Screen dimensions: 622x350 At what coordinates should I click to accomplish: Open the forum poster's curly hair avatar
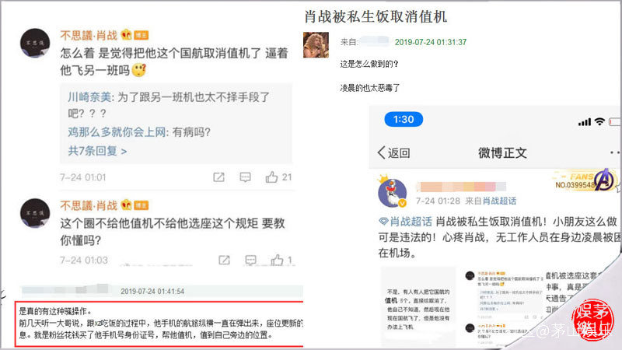click(316, 45)
